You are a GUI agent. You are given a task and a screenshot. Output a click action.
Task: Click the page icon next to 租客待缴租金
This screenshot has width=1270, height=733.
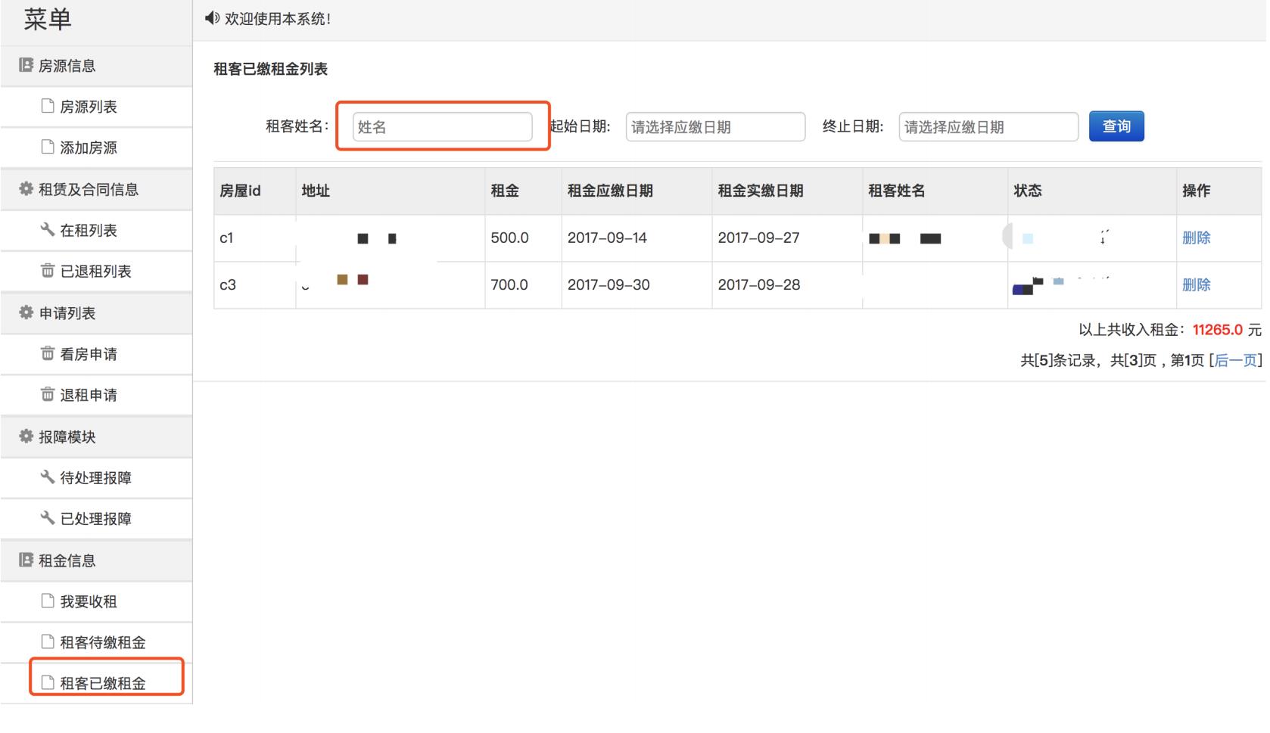point(48,641)
